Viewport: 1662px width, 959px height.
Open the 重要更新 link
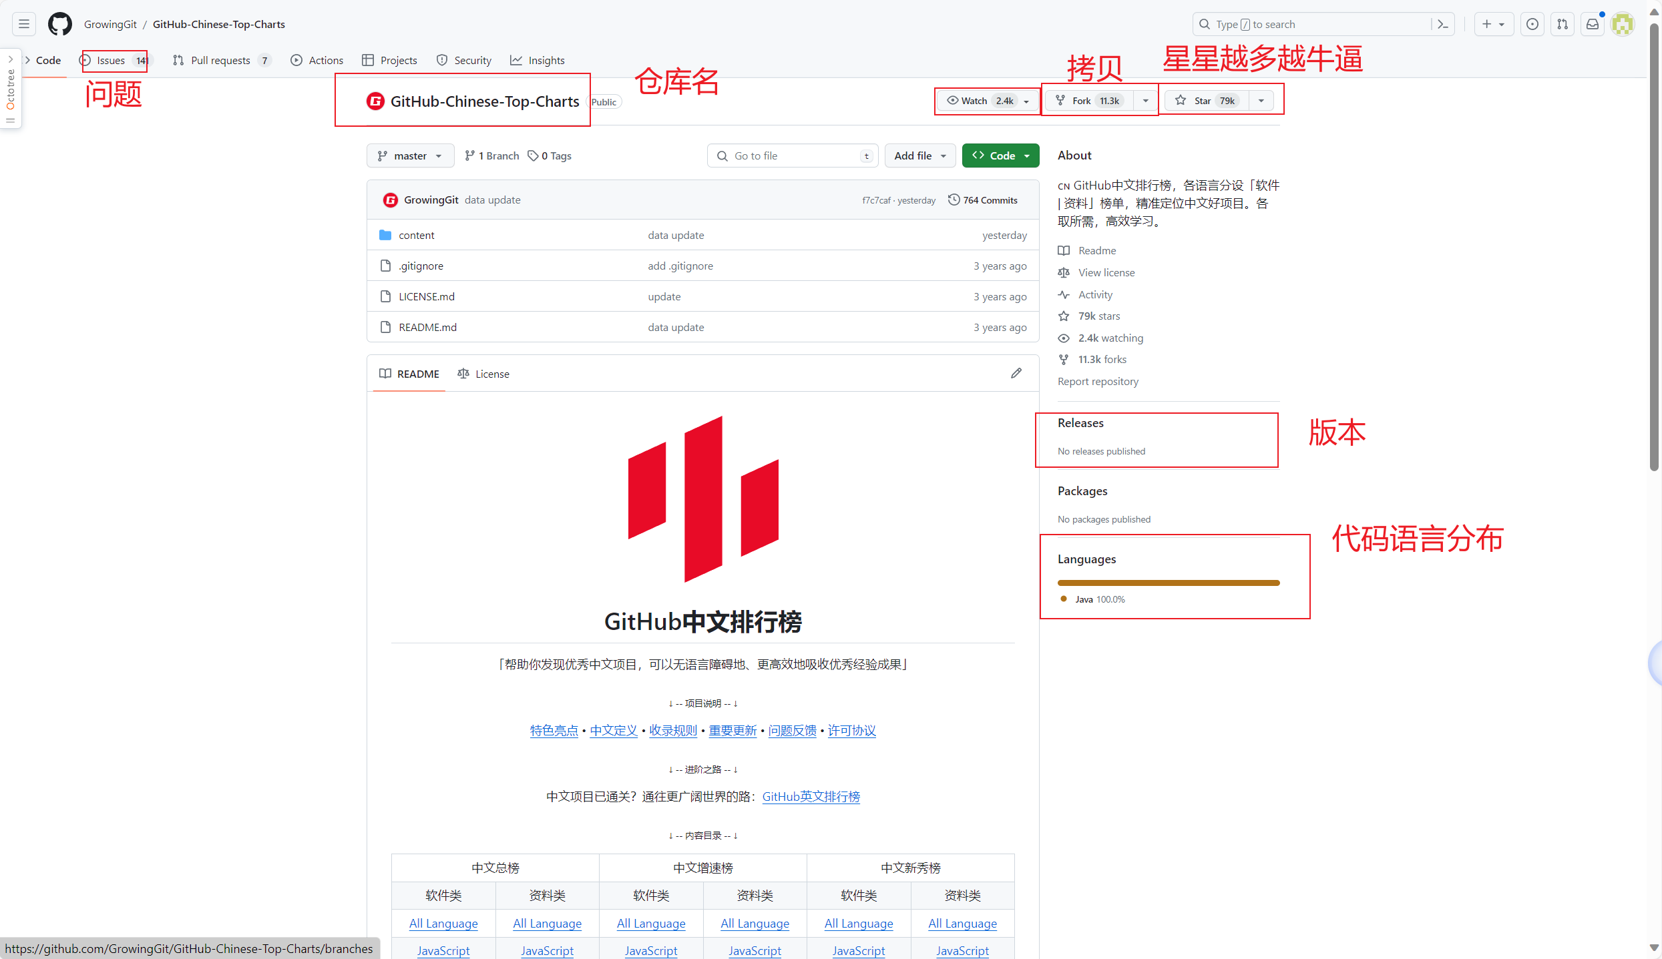pyautogui.click(x=733, y=730)
